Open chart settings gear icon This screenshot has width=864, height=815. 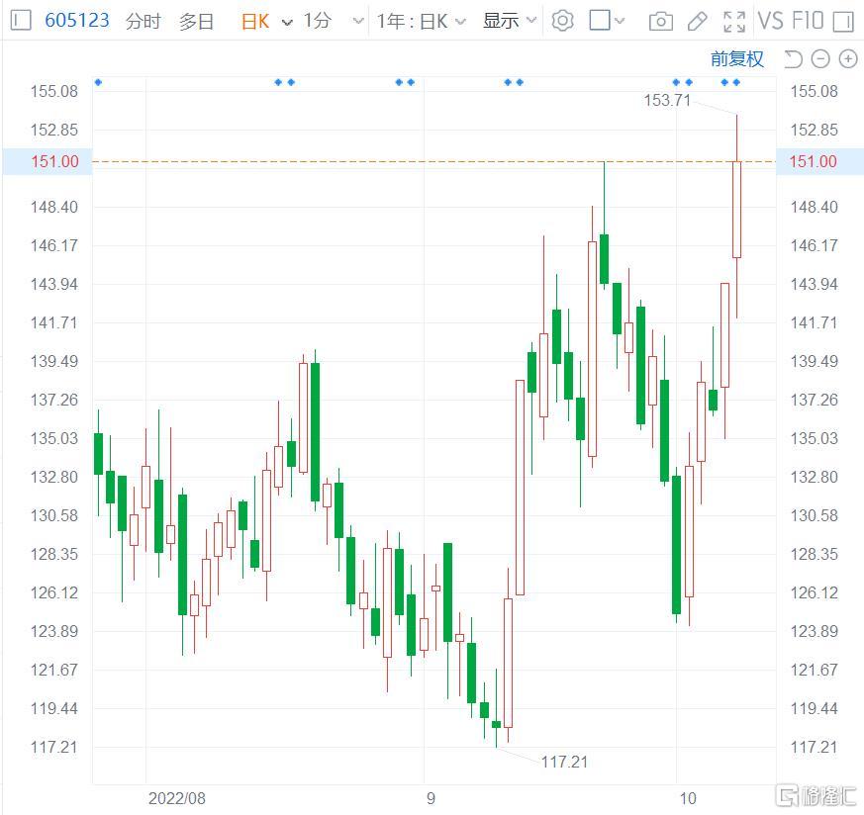562,21
